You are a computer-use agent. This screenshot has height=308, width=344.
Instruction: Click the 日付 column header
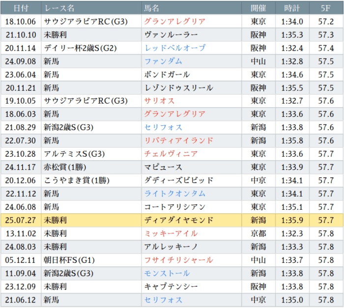click(21, 8)
